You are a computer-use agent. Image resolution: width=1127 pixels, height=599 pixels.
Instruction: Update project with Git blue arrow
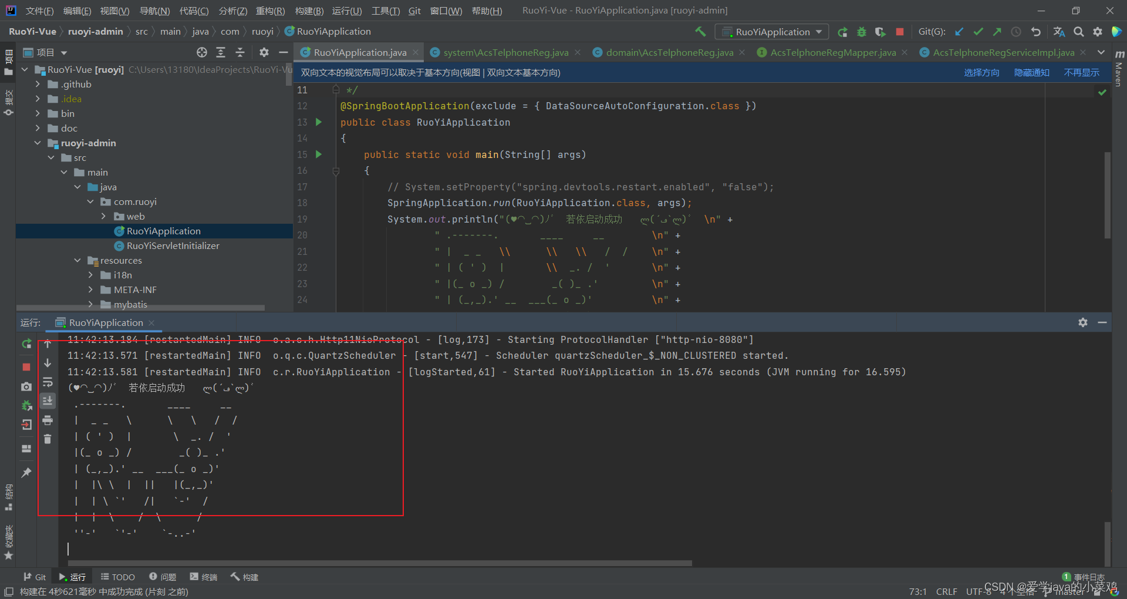[x=959, y=32]
